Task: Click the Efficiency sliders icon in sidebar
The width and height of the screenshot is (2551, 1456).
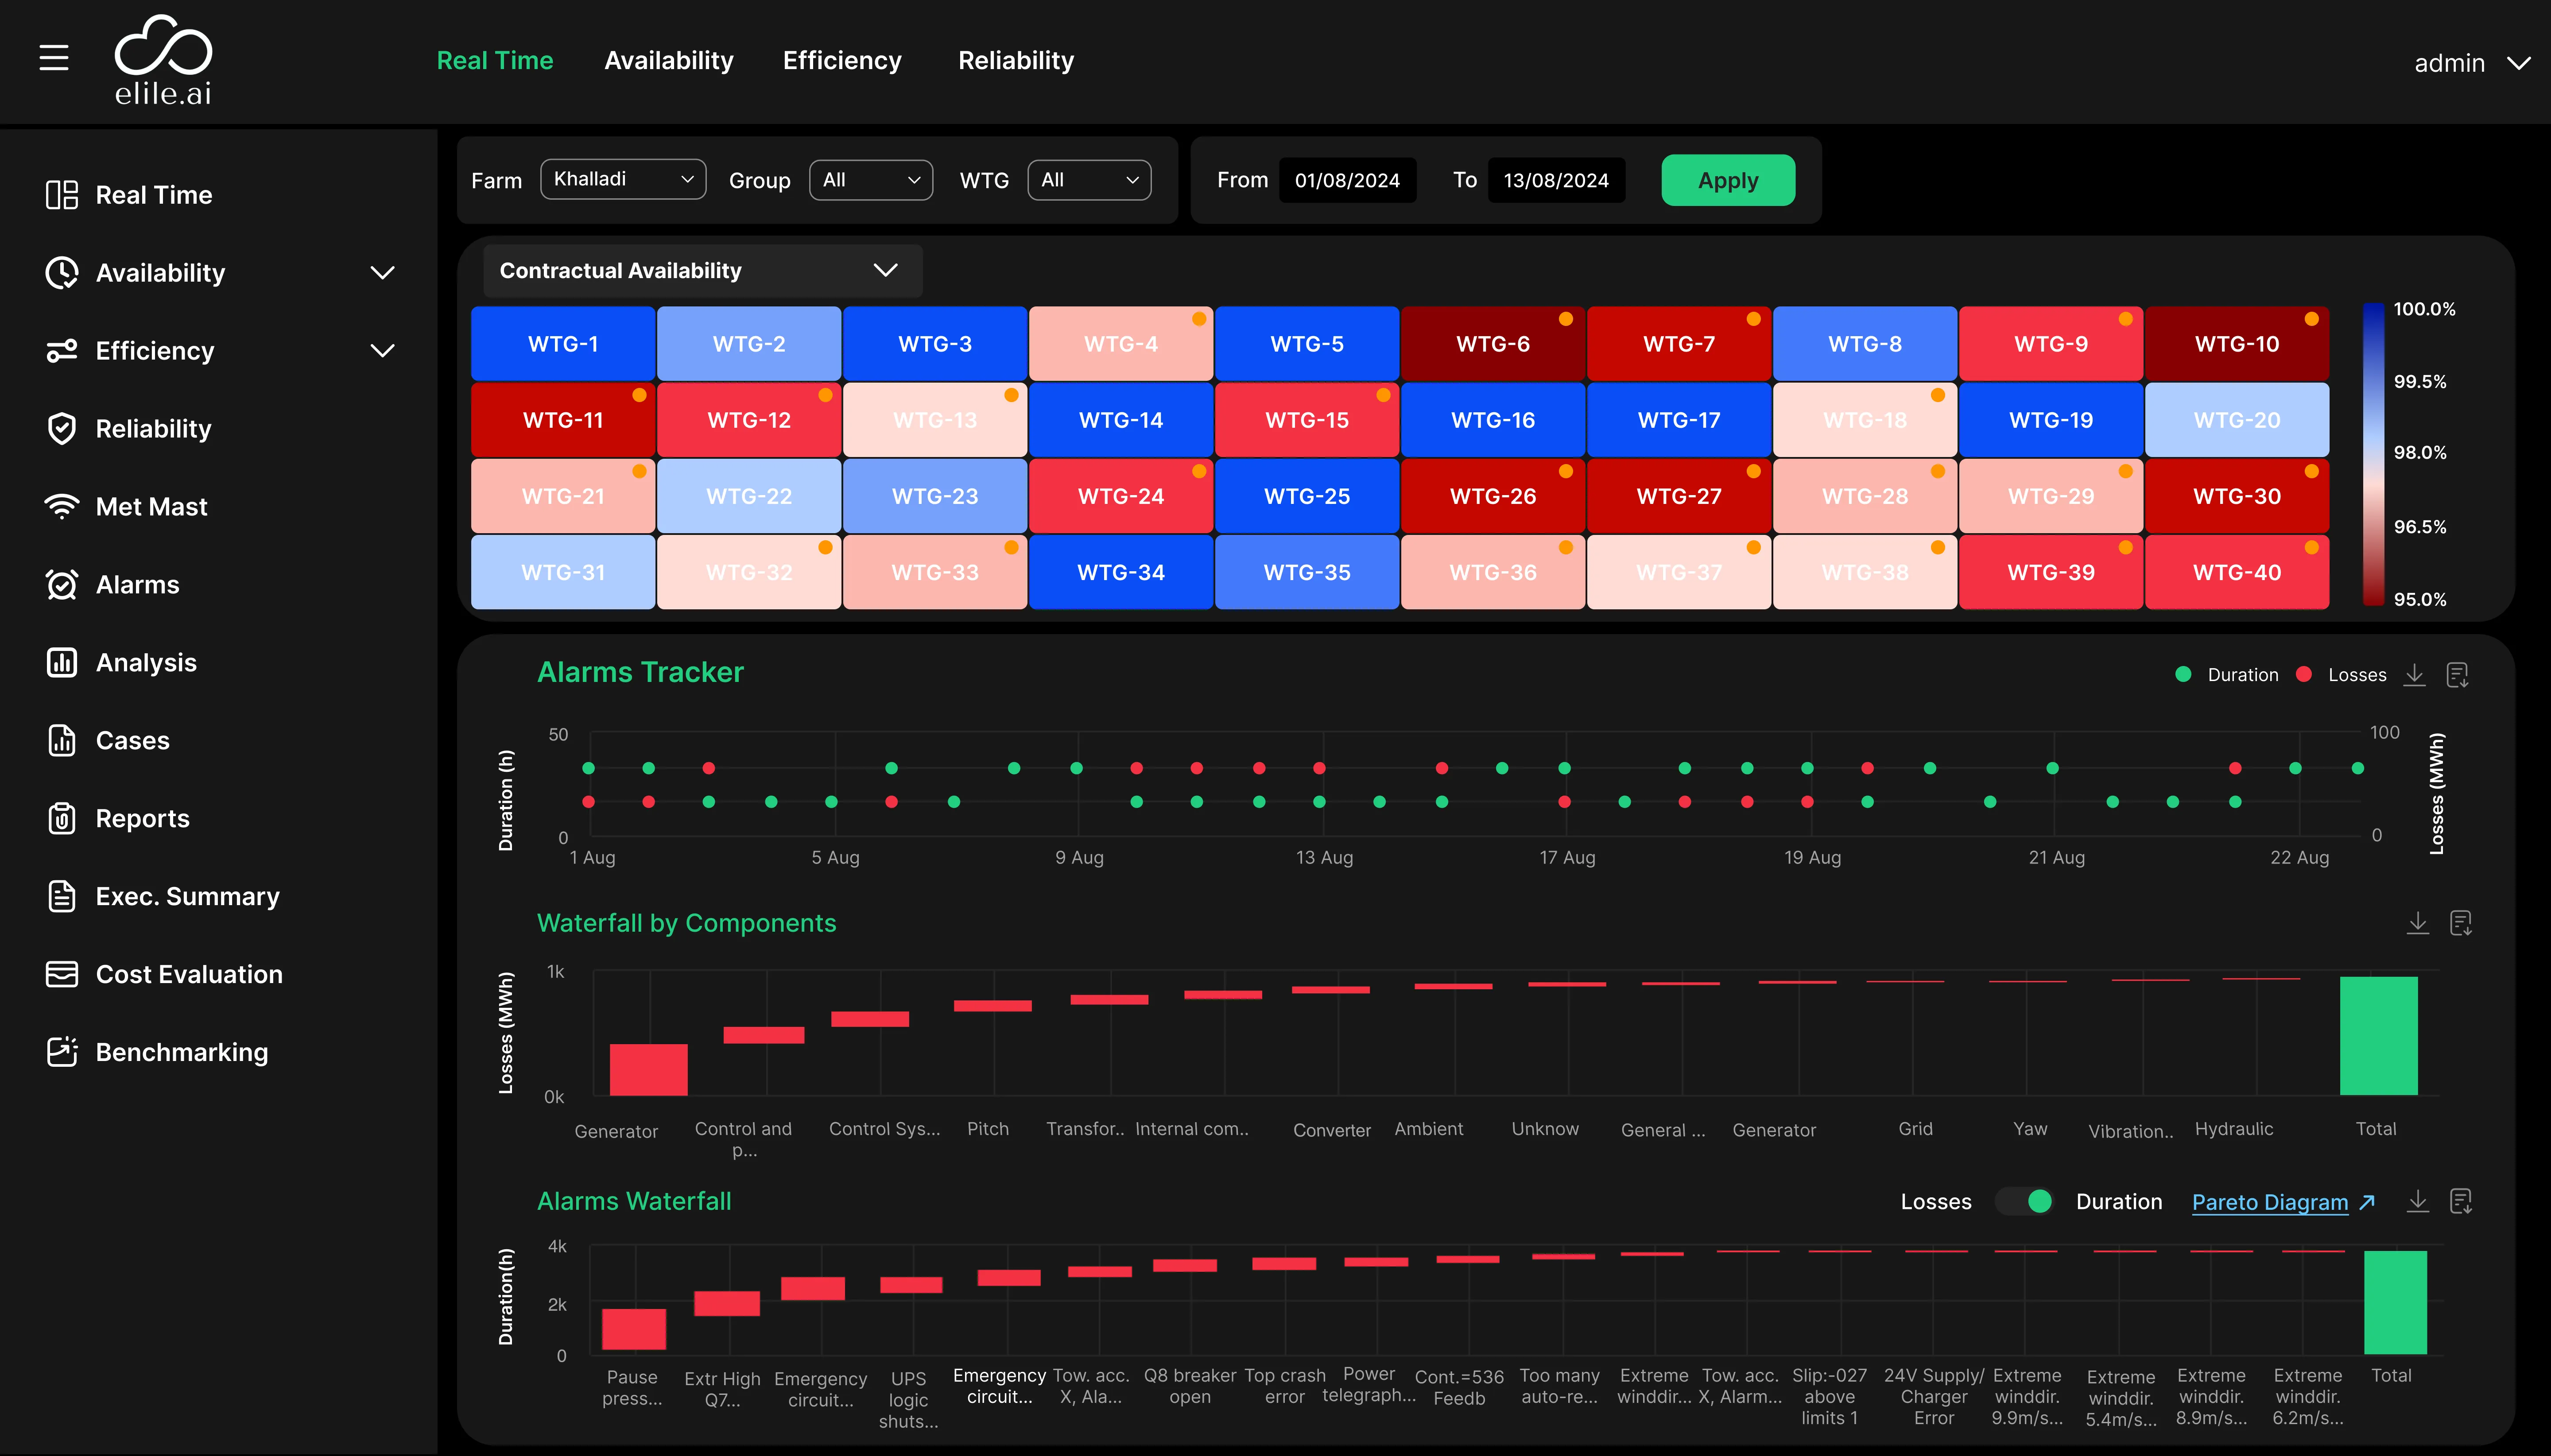Action: tap(62, 351)
